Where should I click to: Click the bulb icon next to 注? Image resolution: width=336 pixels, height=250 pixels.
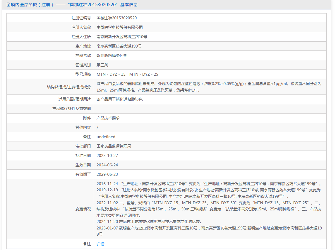(85, 244)
